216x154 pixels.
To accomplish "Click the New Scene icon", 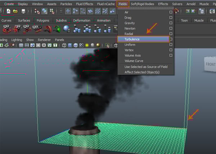I will tap(9, 11).
